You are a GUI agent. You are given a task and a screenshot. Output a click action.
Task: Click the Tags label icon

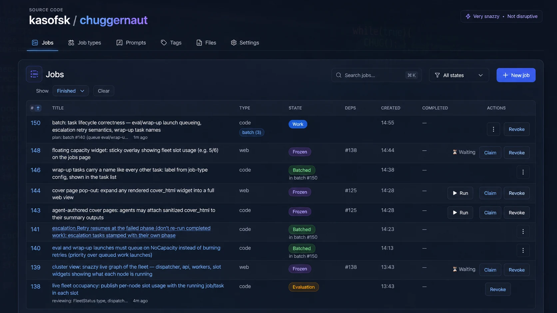point(164,43)
